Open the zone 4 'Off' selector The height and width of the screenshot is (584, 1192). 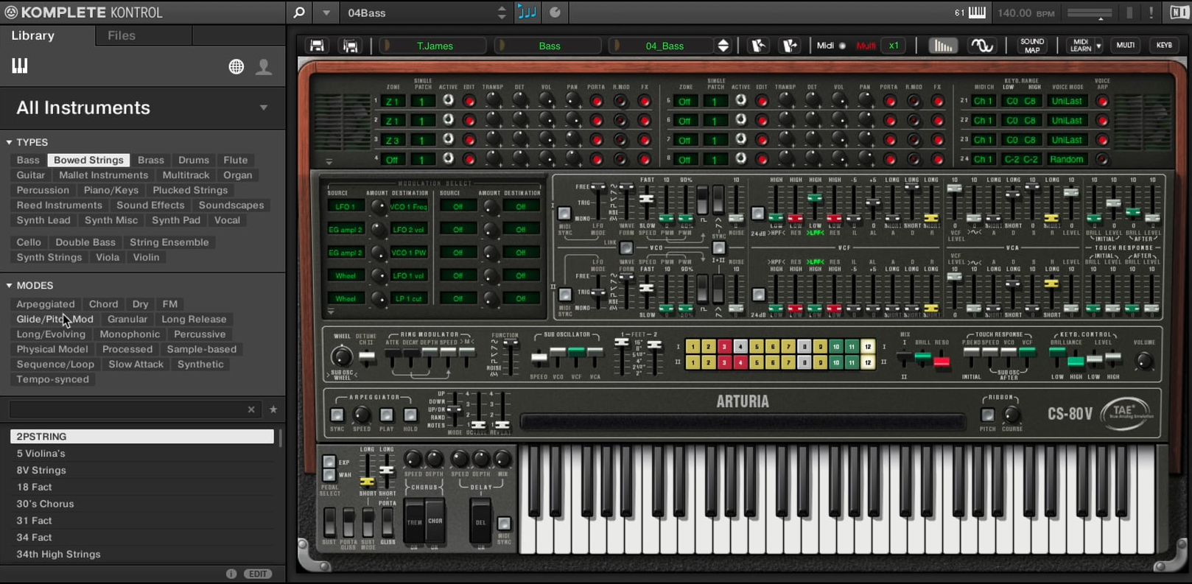click(x=392, y=159)
